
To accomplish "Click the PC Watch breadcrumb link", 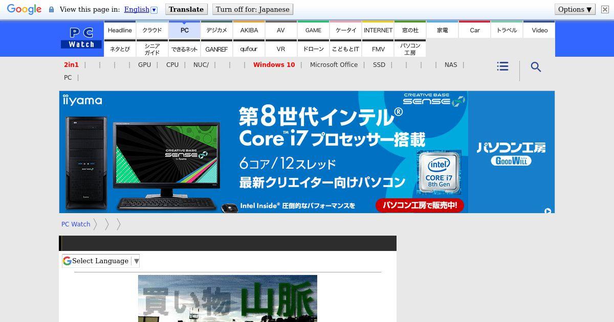I will (76, 224).
